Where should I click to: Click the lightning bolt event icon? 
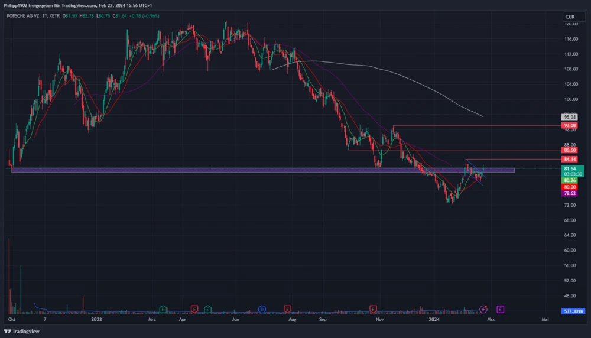pyautogui.click(x=483, y=308)
